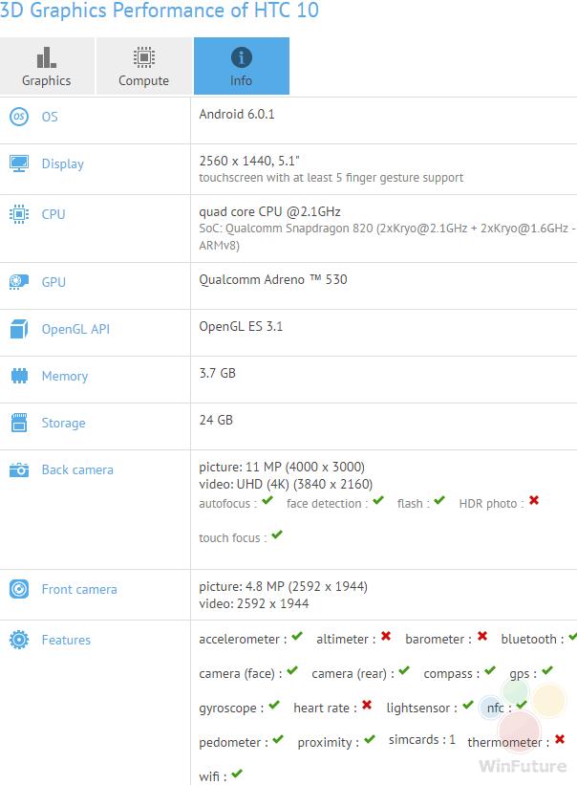The height and width of the screenshot is (785, 577).
Task: Open the Graphics tab
Action: coord(47,66)
